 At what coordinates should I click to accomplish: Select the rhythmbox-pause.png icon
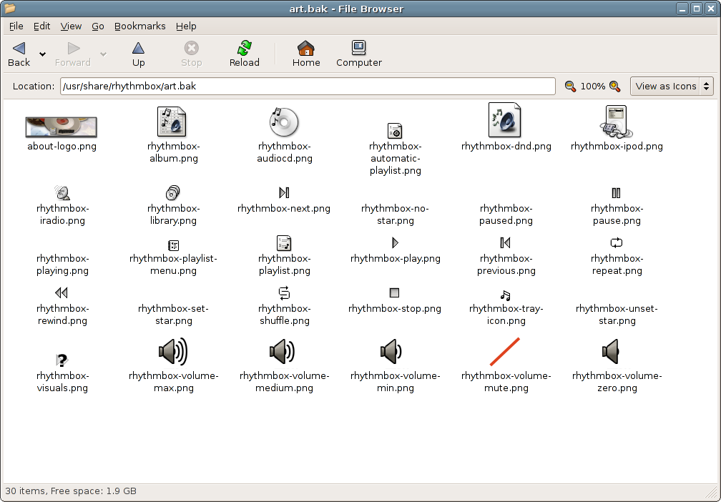pos(616,192)
